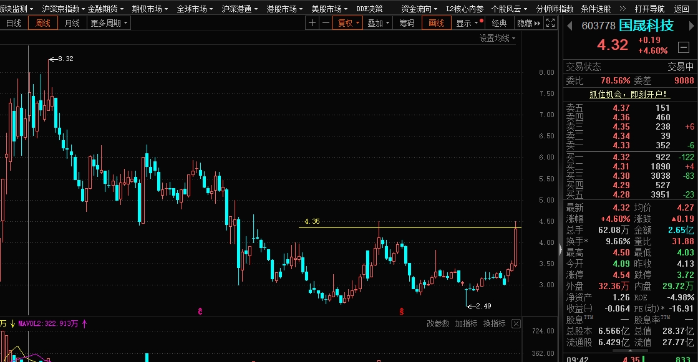Click the red S event marker
The height and width of the screenshot is (362, 698).
point(402,312)
